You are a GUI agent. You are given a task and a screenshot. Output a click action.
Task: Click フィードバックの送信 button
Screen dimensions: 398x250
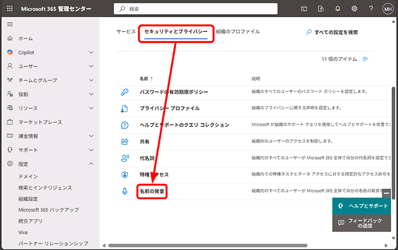point(362,223)
